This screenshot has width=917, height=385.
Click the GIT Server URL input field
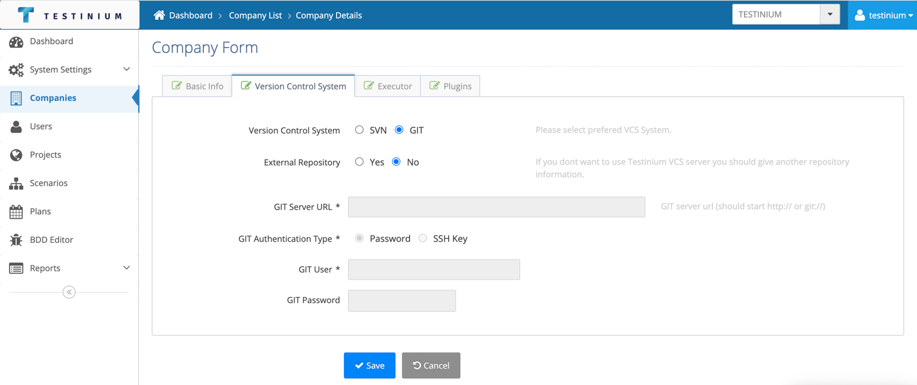tap(497, 207)
